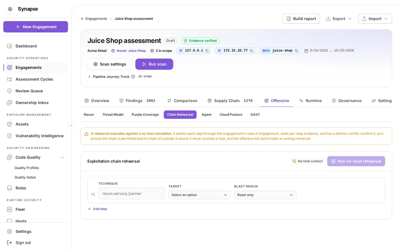This screenshot has width=401, height=251.
Task: Open the Blast Radius Read-only dropdown
Action: pyautogui.click(x=265, y=195)
